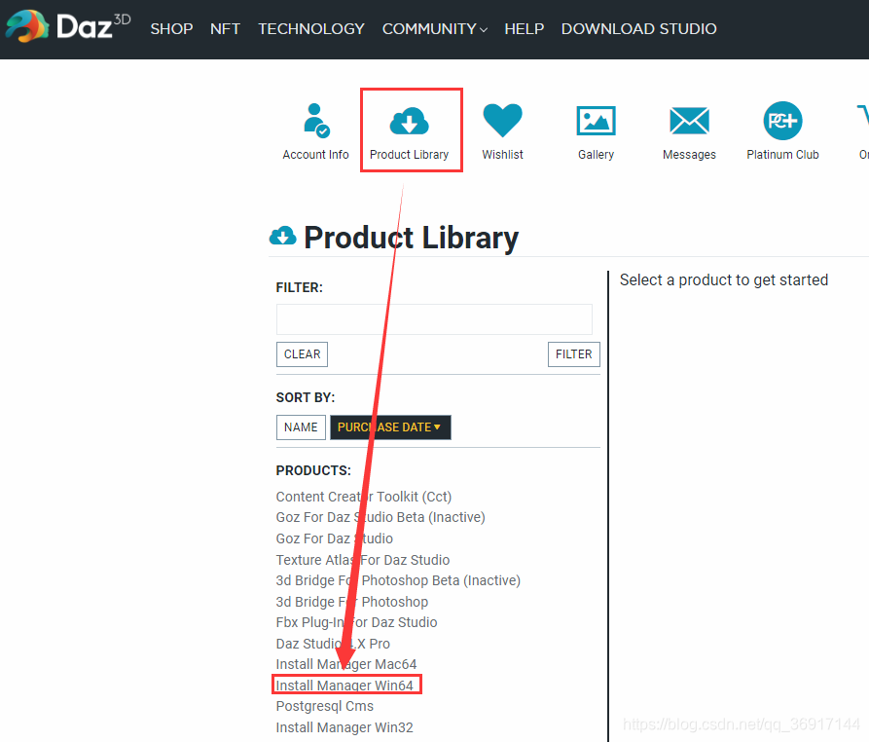
Task: Click the cloud icon beside Product Library heading
Action: click(282, 237)
